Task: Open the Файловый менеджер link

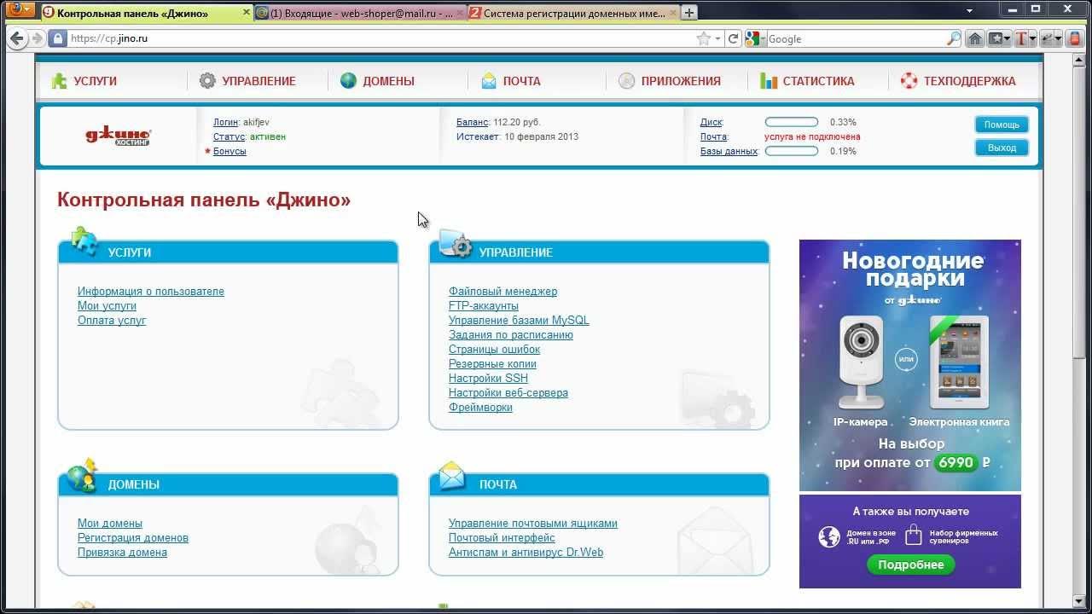Action: [x=502, y=291]
